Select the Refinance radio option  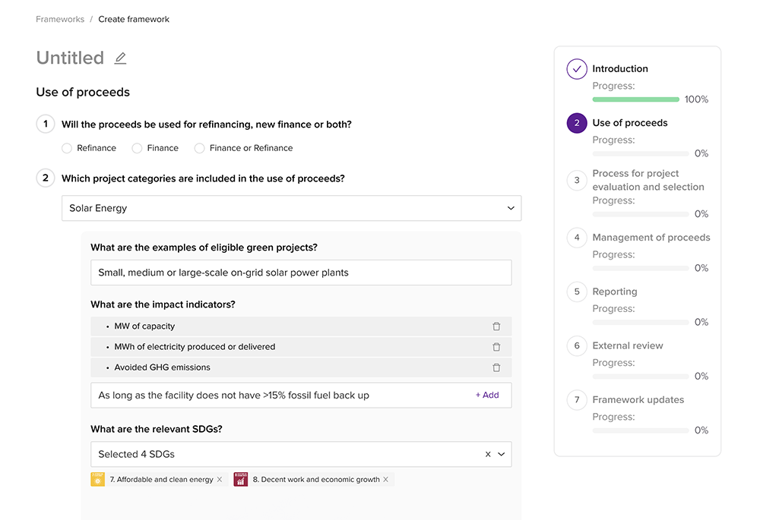[x=67, y=148]
